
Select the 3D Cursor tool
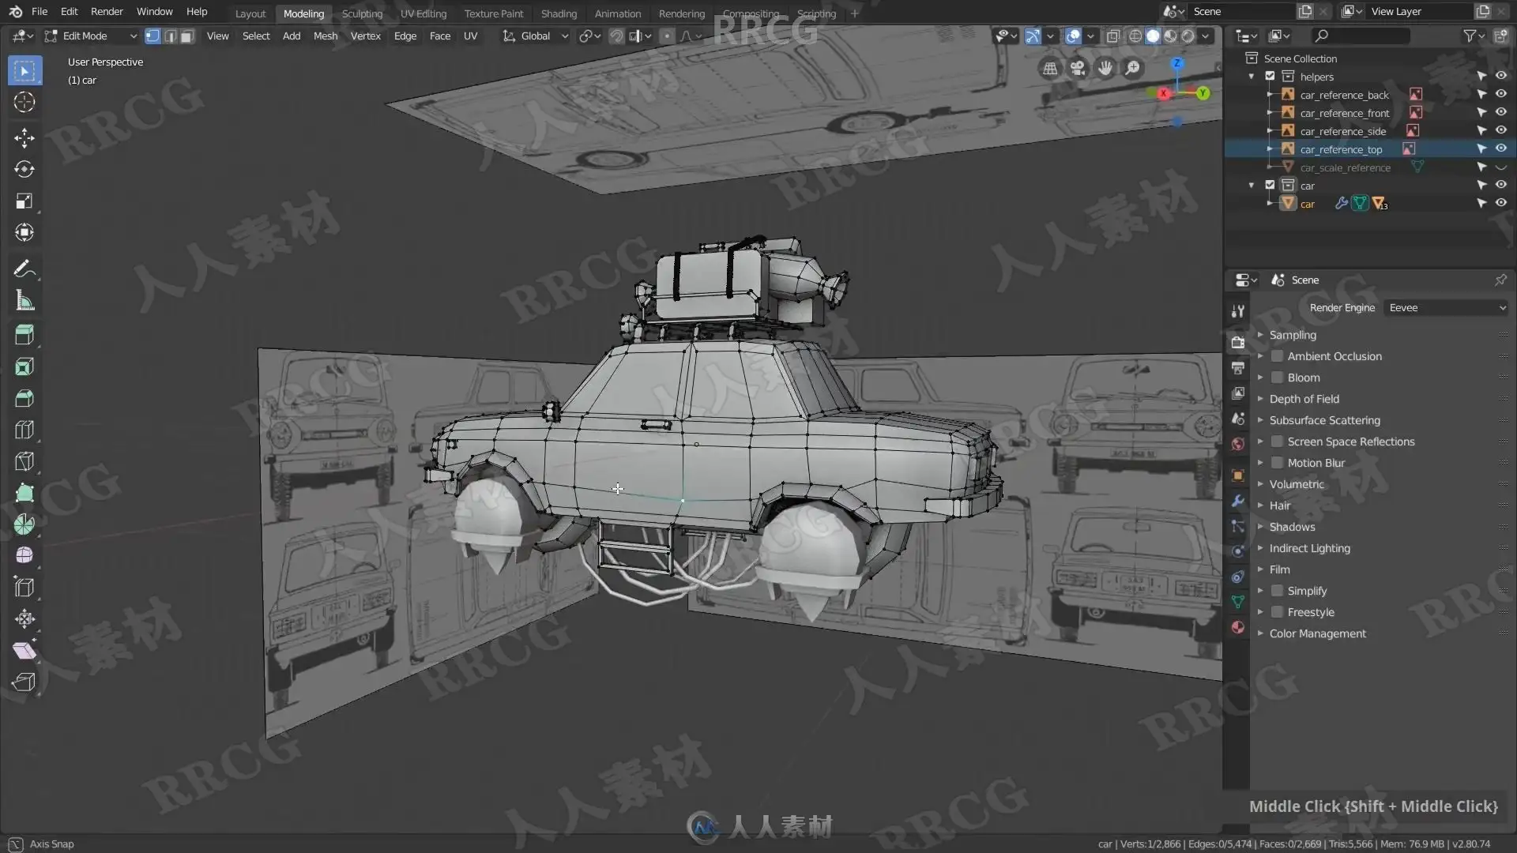(x=24, y=102)
